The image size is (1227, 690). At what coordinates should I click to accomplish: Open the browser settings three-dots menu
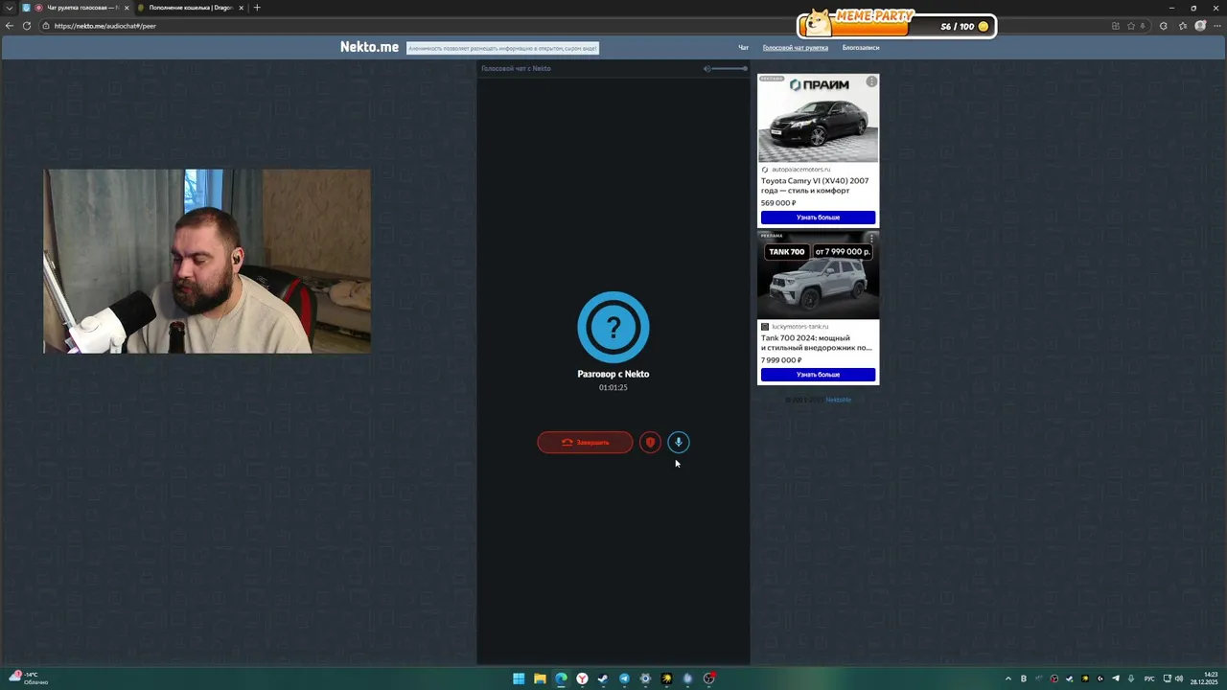coord(1217,26)
